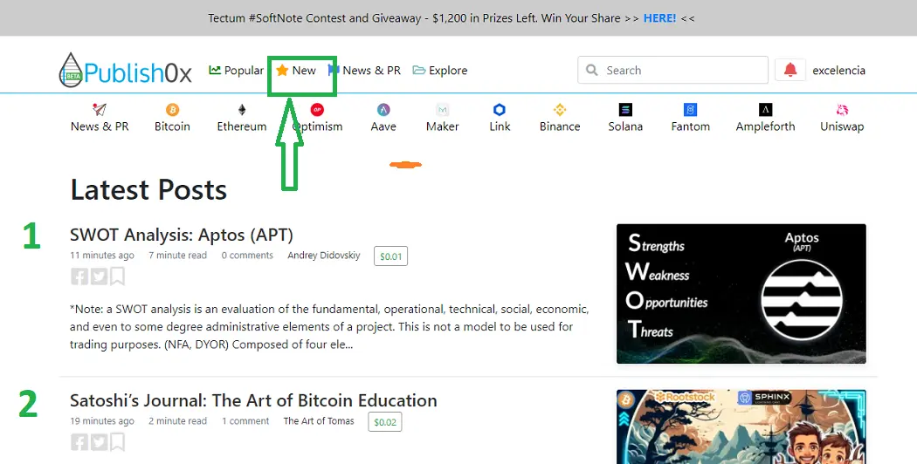Open News & PR in top navigation

click(x=364, y=70)
